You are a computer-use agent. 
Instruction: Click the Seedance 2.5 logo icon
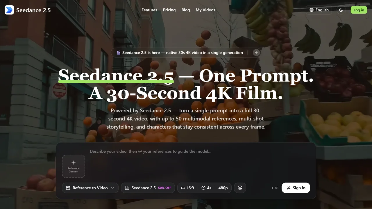[x=9, y=10]
